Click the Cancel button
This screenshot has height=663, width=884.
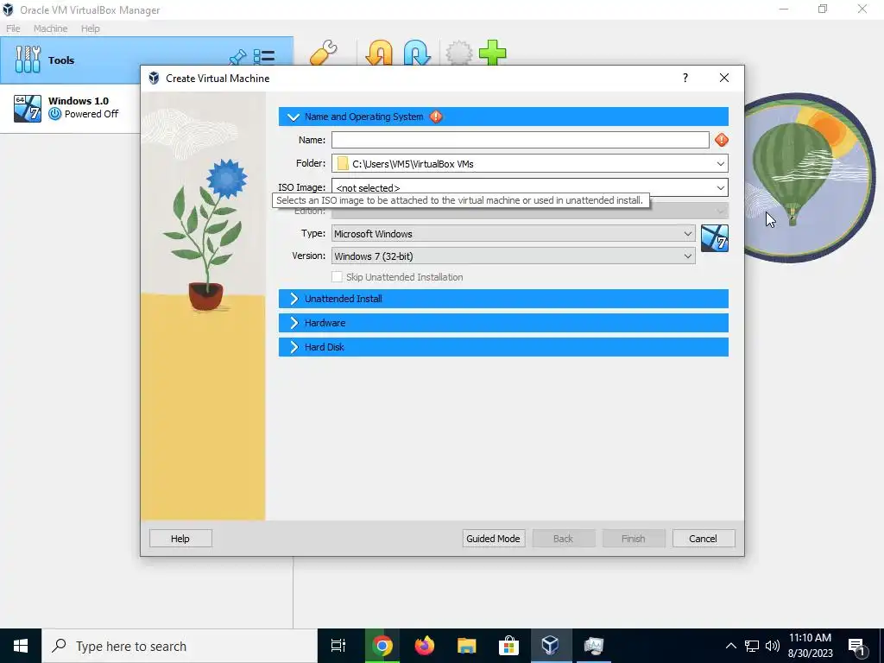[x=703, y=539]
